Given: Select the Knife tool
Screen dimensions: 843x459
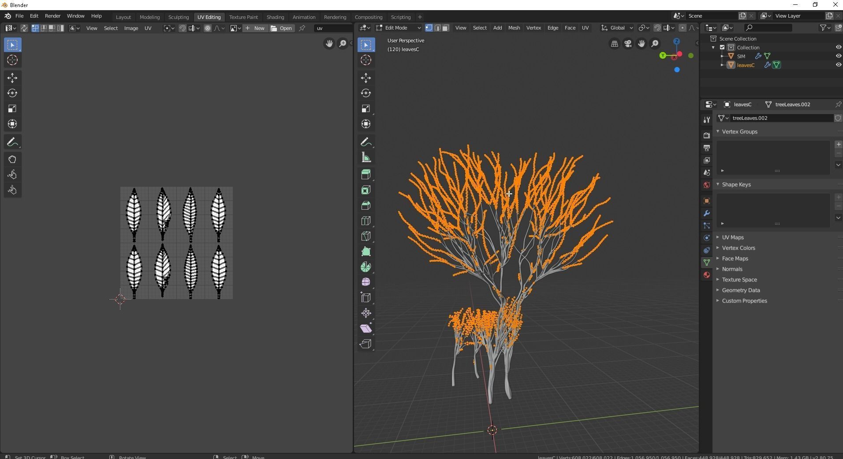Looking at the screenshot, I should click(x=366, y=237).
